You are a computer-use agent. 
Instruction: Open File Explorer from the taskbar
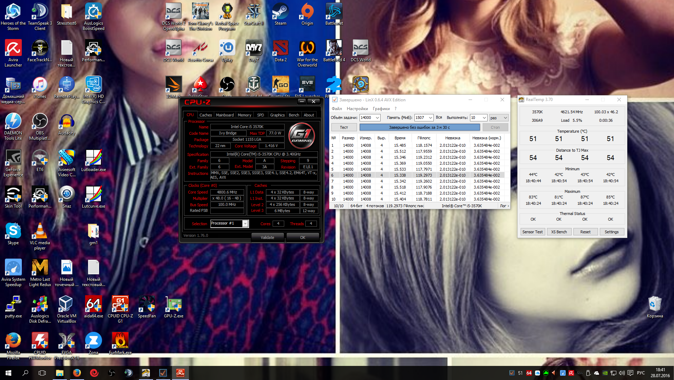[59, 373]
